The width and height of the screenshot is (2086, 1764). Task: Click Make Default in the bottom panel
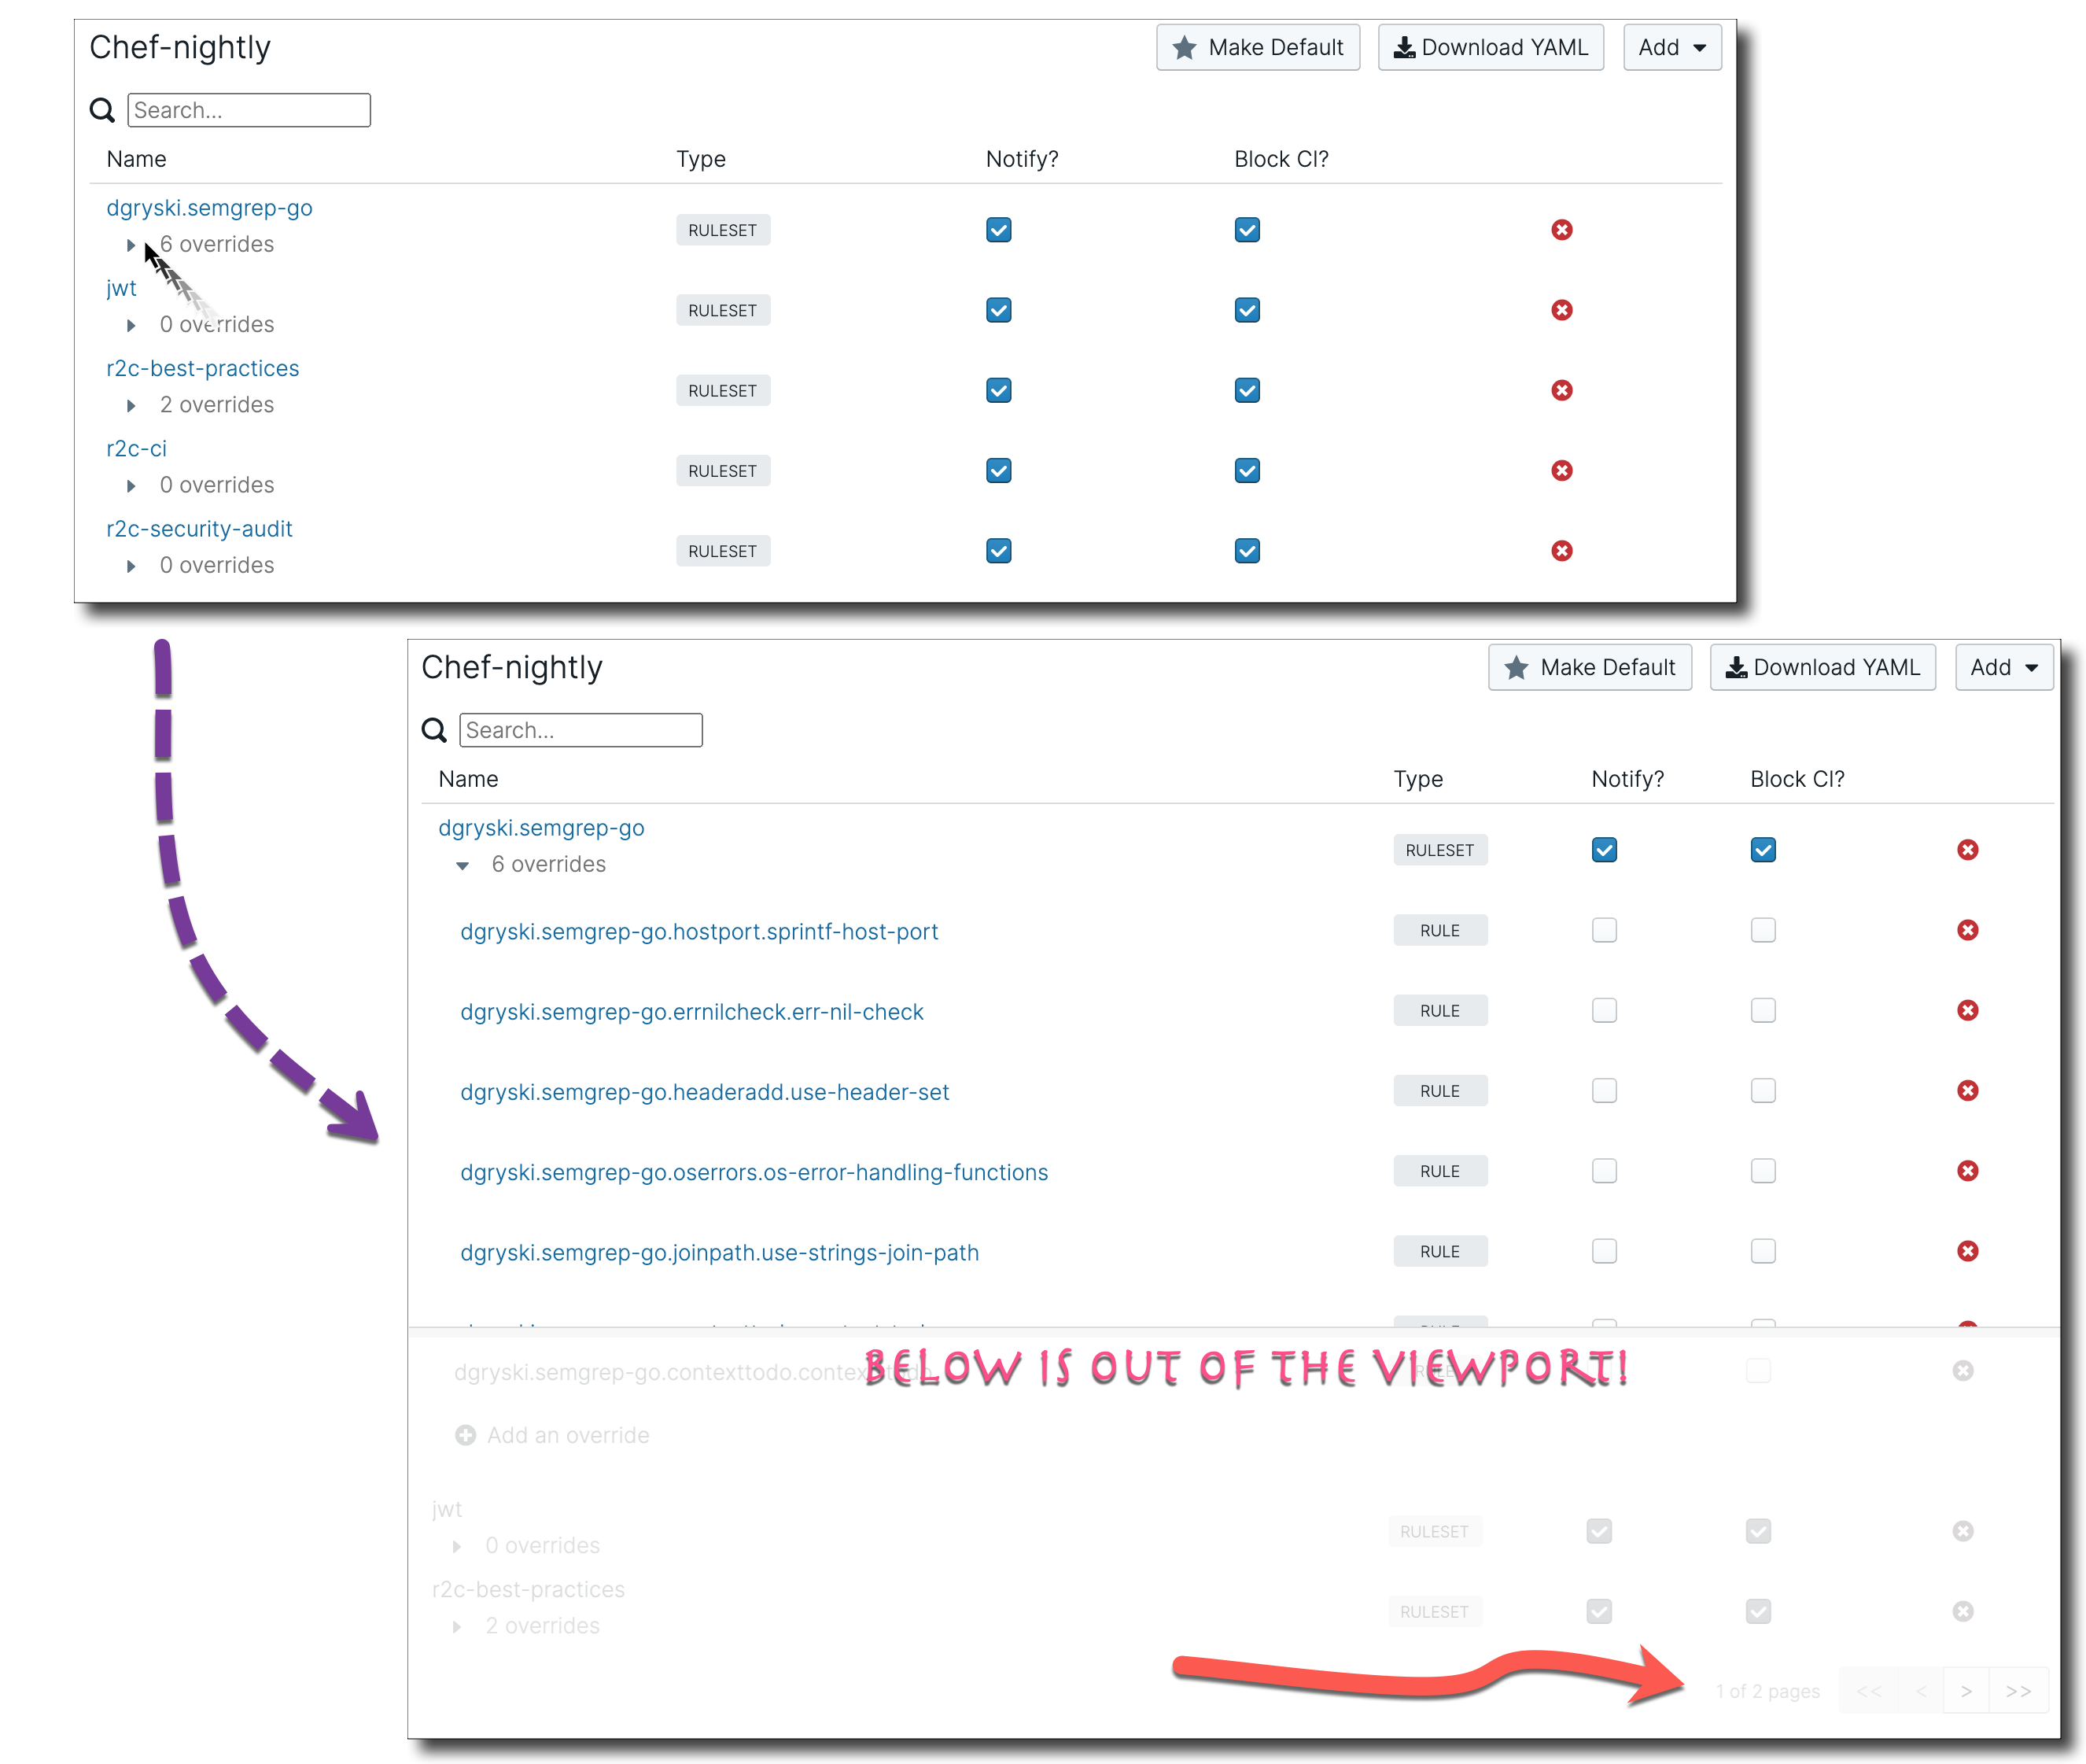(1589, 667)
